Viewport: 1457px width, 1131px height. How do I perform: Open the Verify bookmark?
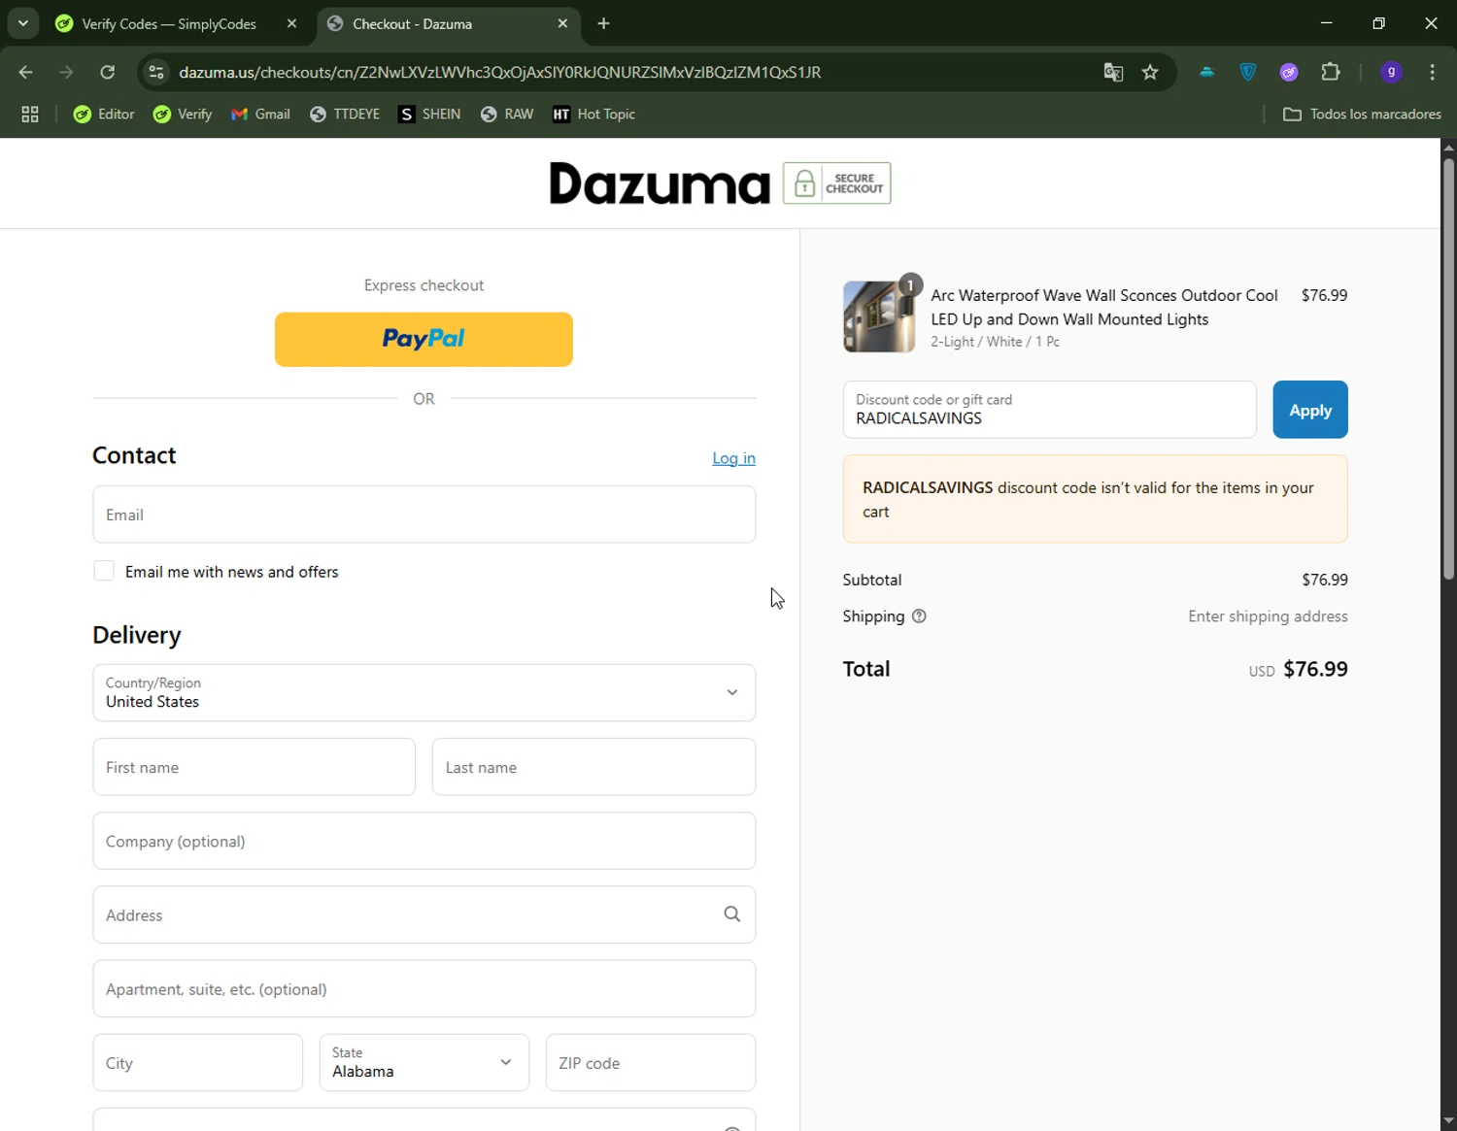pos(183,115)
